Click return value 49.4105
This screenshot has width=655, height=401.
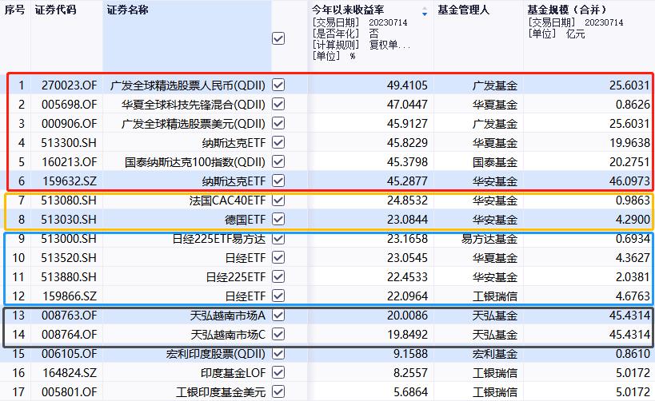(x=407, y=85)
